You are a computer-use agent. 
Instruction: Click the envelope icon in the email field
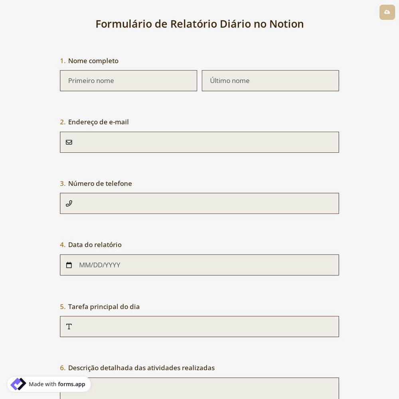click(x=69, y=142)
